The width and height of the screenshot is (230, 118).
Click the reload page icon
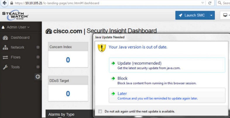[210, 3]
